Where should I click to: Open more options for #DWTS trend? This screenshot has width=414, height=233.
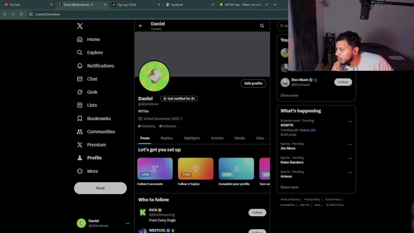[x=350, y=122]
